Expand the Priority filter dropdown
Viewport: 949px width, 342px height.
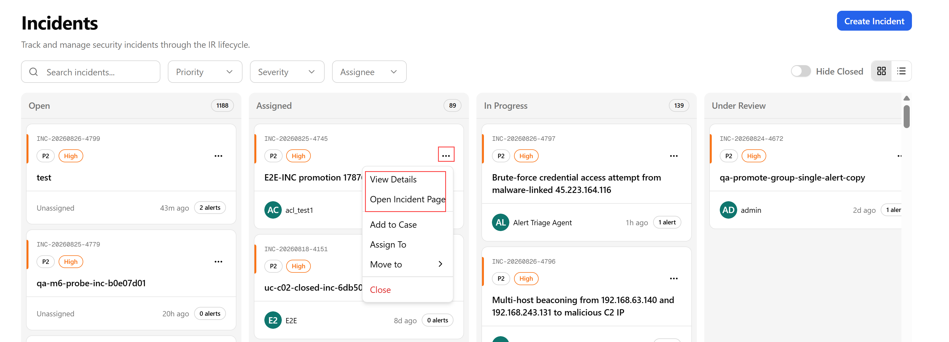point(205,72)
